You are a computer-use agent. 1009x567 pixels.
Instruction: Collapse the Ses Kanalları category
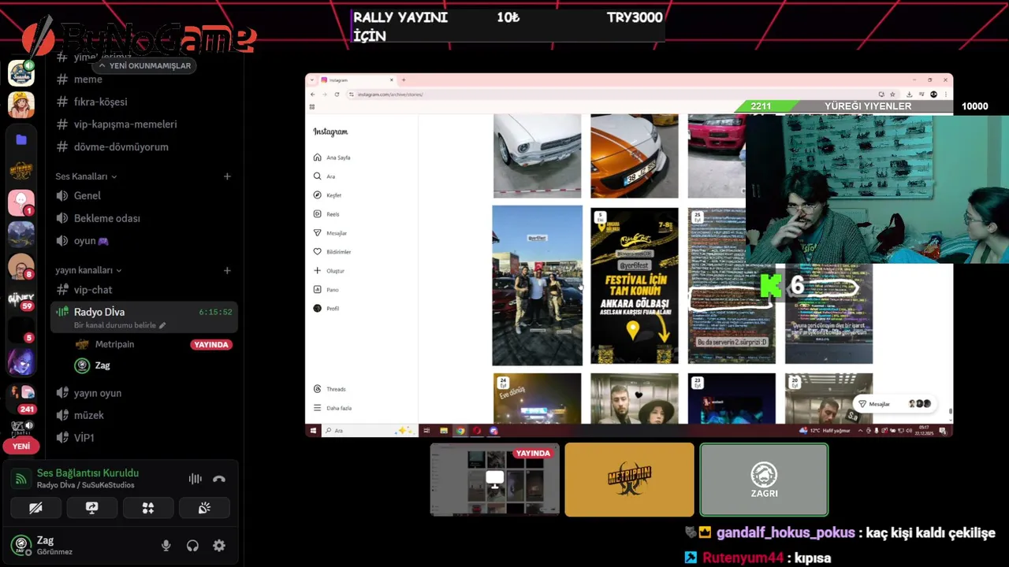[86, 176]
